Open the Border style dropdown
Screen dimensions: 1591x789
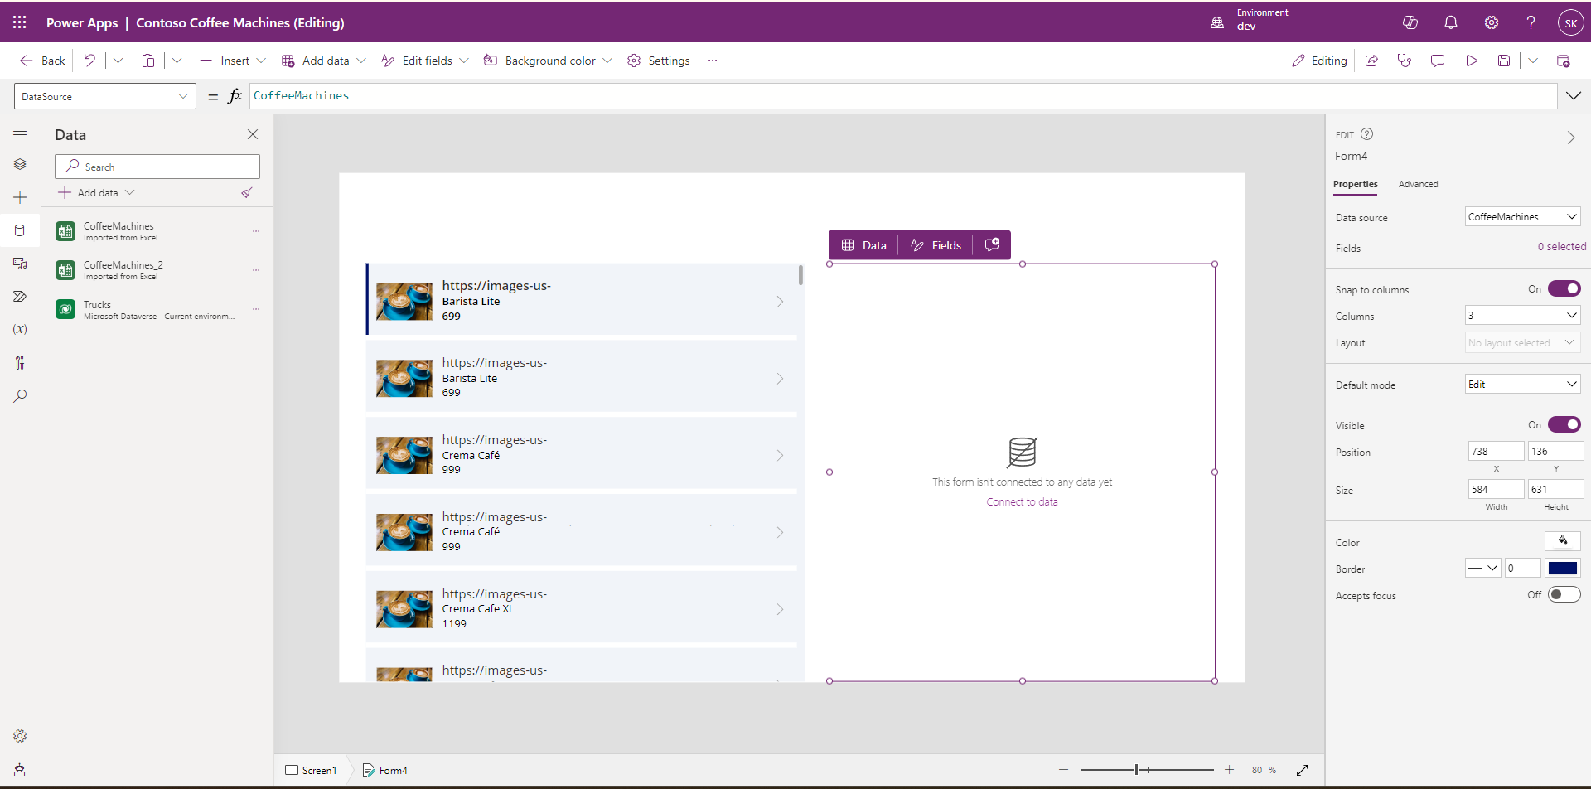pyautogui.click(x=1483, y=568)
